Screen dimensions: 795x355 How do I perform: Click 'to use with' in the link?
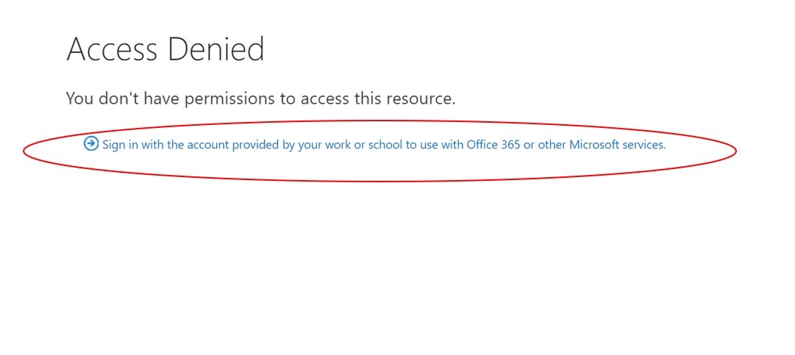click(435, 145)
